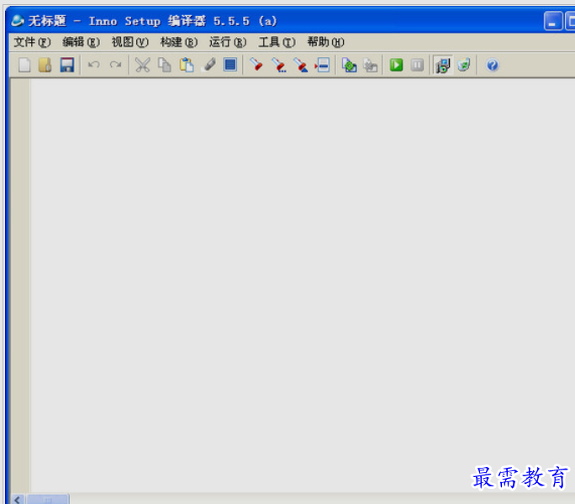Open the 视图(V) menu
The width and height of the screenshot is (575, 504).
pyautogui.click(x=129, y=42)
